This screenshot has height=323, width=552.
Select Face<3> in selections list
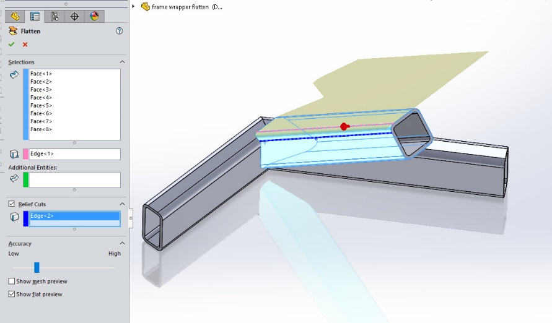point(41,90)
